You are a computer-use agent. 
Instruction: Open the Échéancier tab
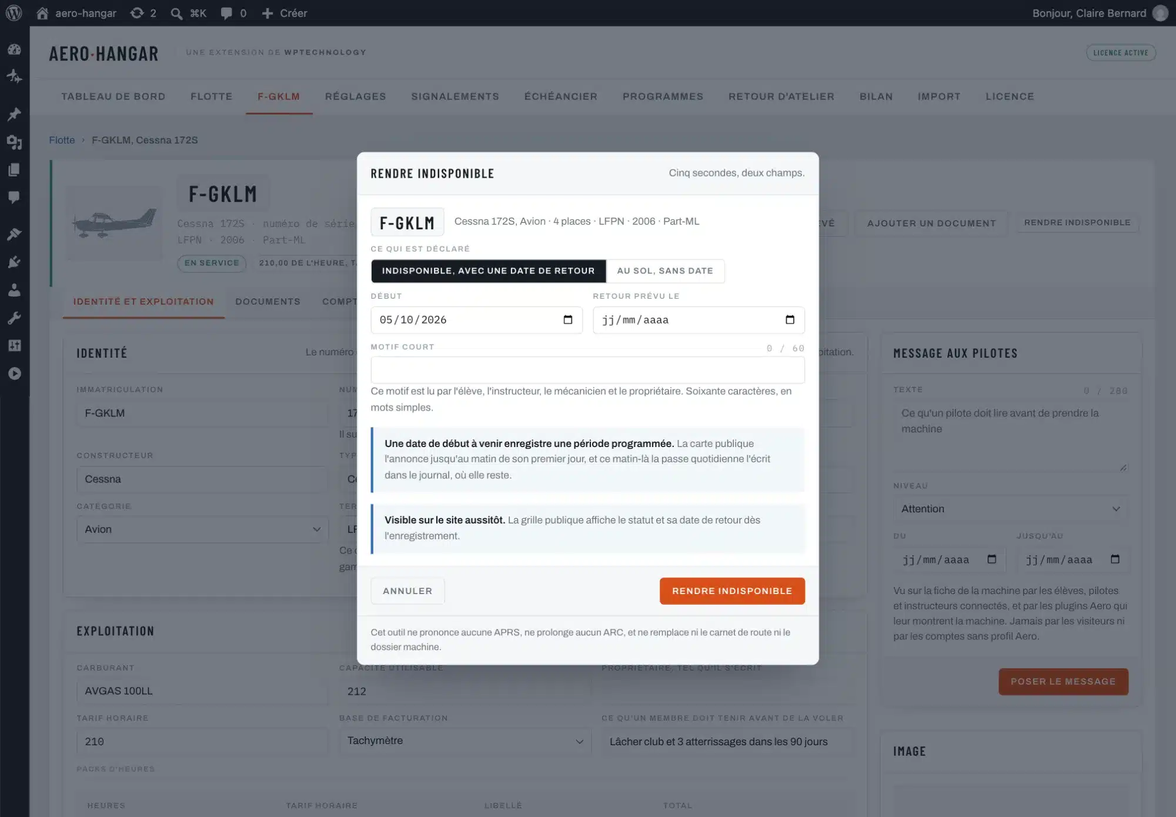point(560,96)
